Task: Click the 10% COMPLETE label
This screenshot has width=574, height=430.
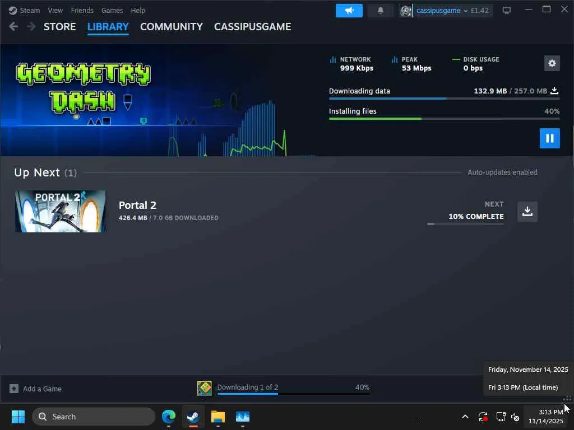Action: click(476, 217)
